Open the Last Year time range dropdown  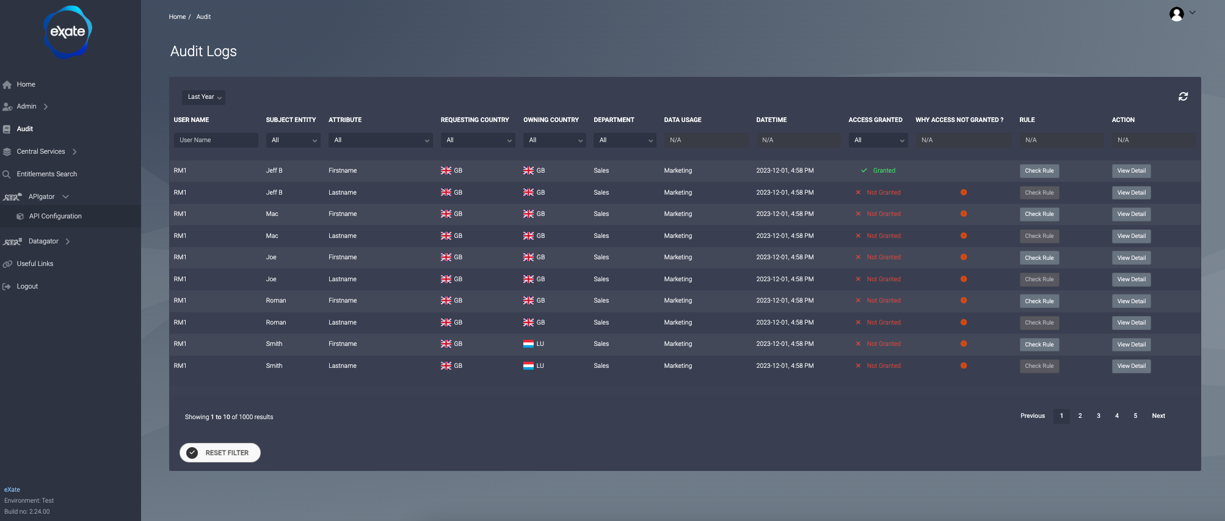click(204, 97)
